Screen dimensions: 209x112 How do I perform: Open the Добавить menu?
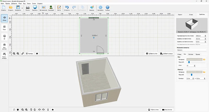(x=14, y=4)
